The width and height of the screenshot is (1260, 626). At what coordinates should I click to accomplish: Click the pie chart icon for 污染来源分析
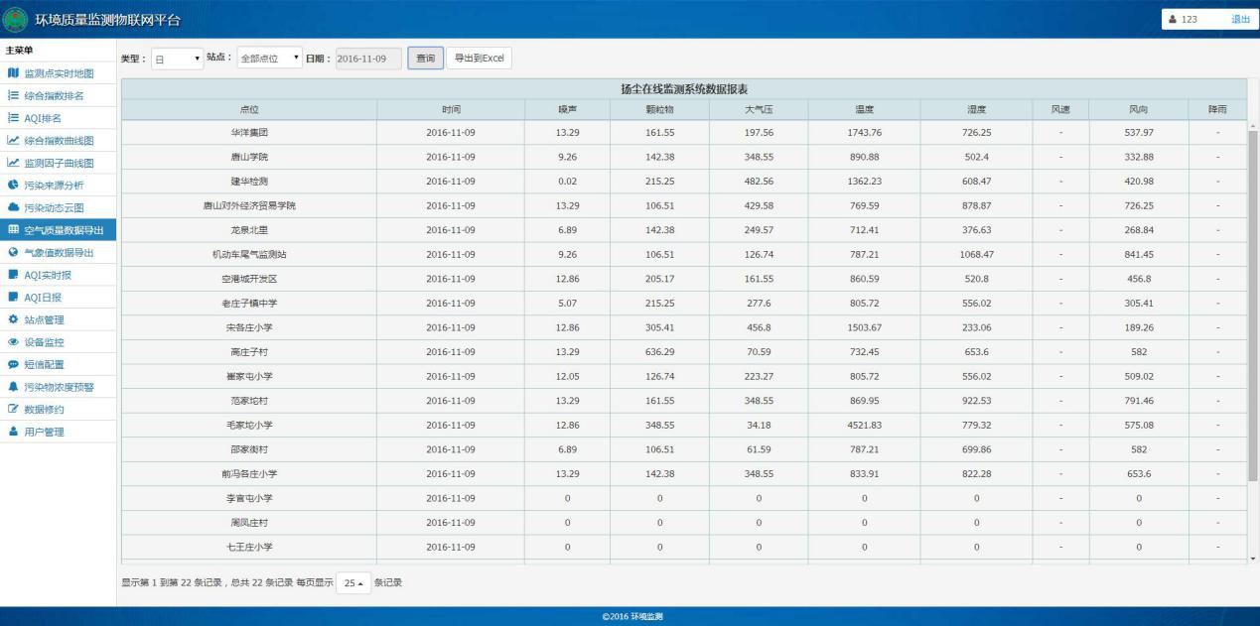[13, 186]
